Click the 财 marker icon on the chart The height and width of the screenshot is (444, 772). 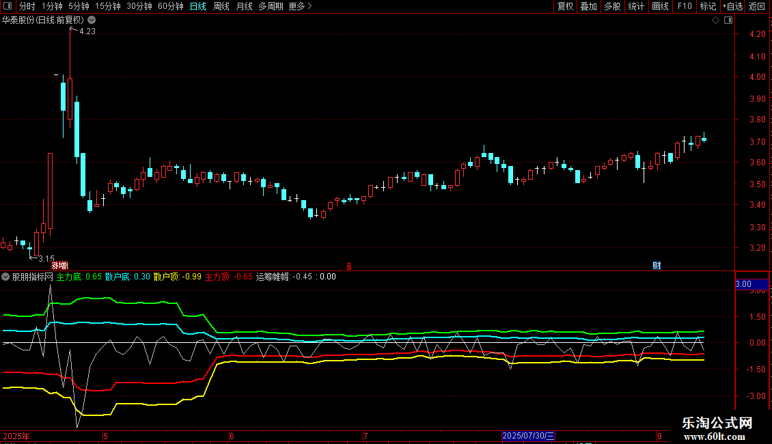(x=657, y=266)
